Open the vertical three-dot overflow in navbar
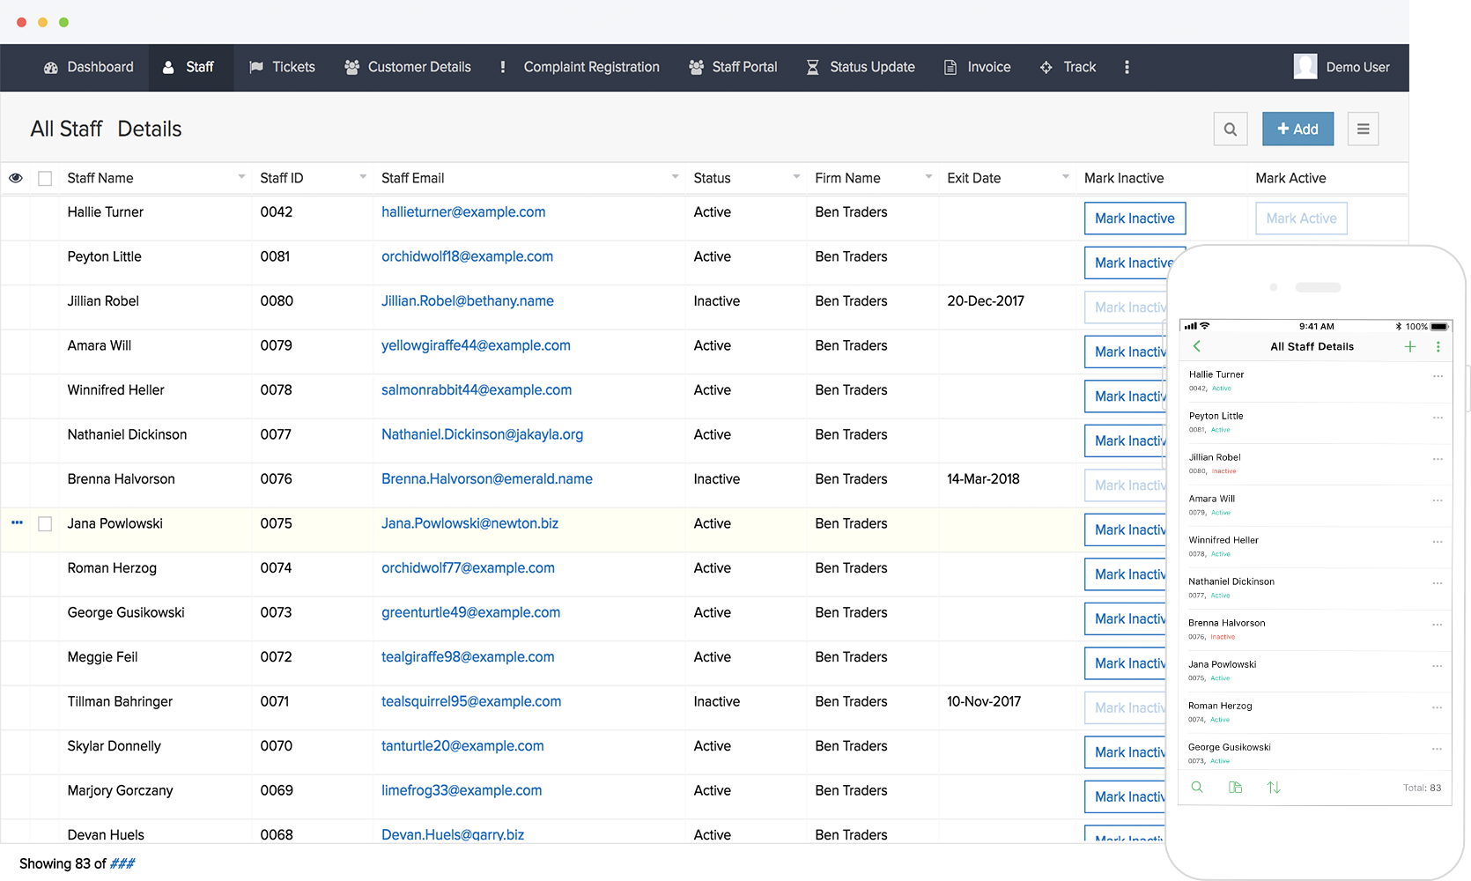This screenshot has width=1471, height=881. click(1127, 67)
